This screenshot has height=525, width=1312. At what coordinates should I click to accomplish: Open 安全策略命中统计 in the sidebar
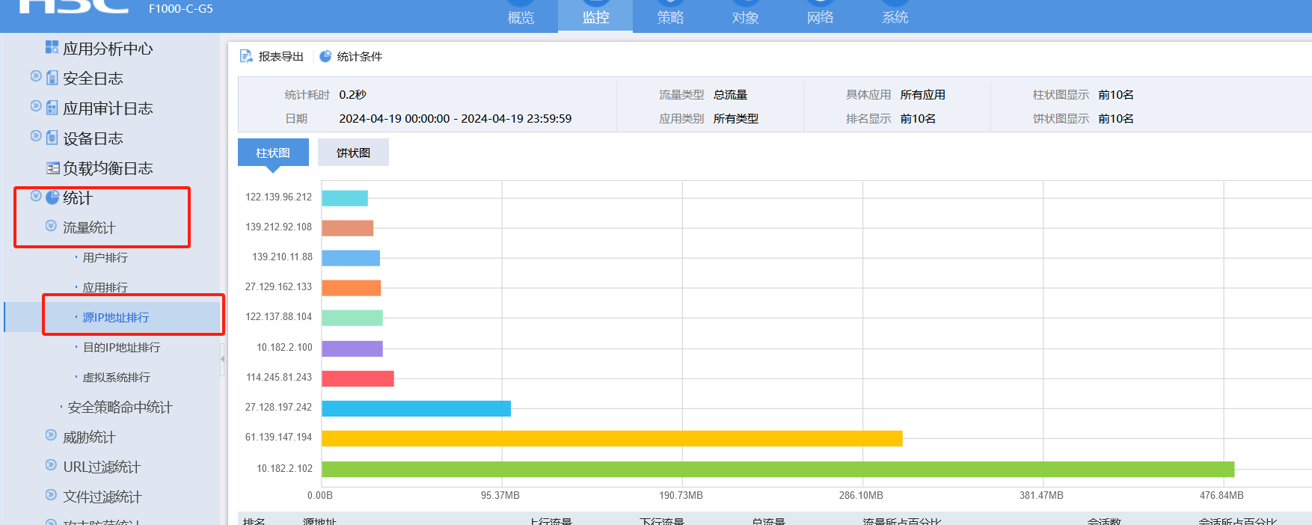(x=120, y=407)
